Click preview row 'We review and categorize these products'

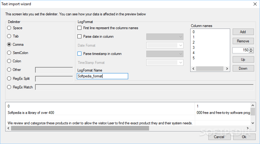click(x=100, y=123)
